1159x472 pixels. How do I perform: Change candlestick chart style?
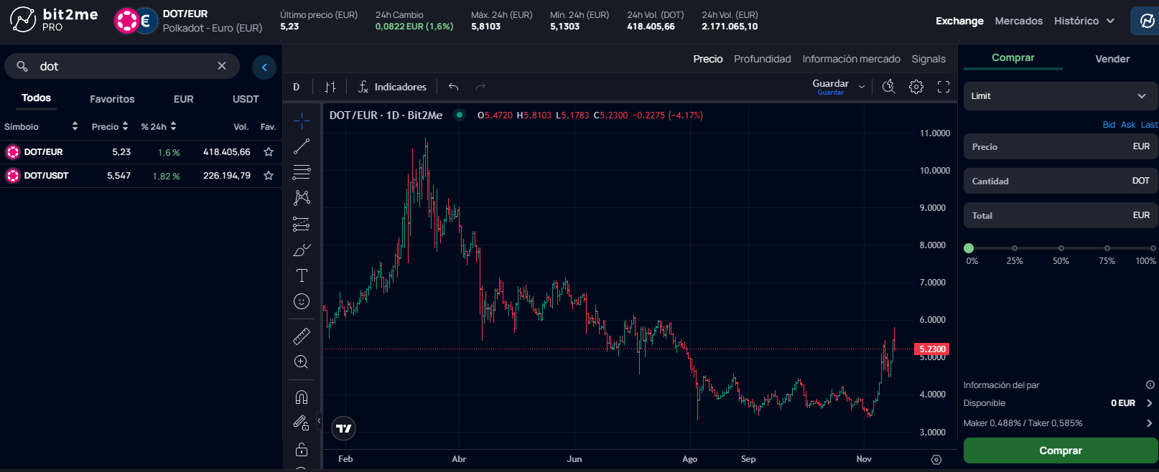(x=330, y=87)
